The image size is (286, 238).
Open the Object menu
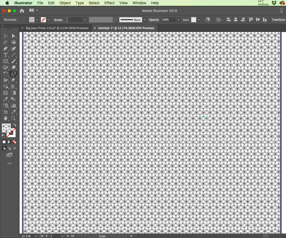coord(65,3)
